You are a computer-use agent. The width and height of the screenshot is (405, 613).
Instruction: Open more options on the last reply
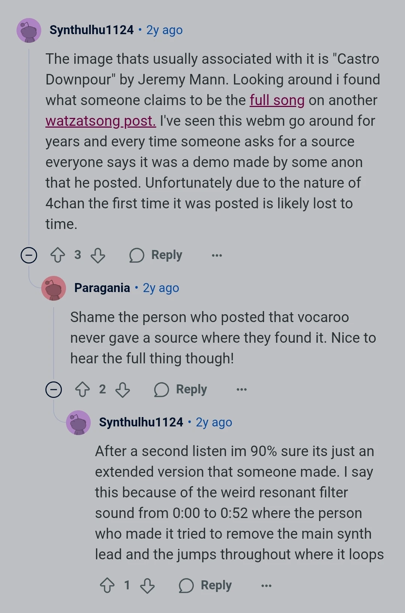click(266, 585)
